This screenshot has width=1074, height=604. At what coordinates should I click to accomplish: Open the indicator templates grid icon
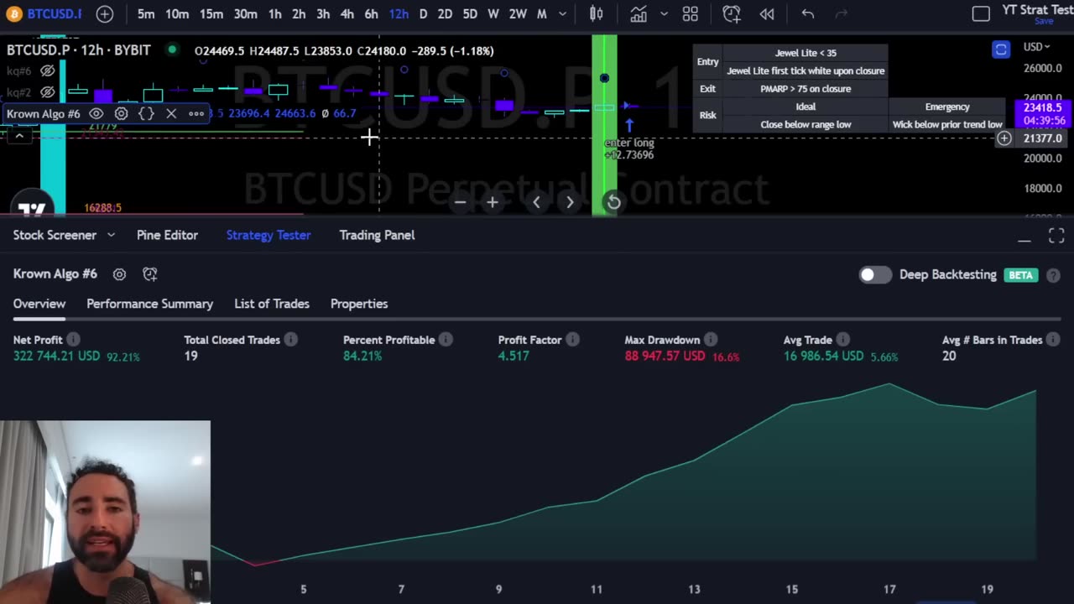(x=691, y=14)
